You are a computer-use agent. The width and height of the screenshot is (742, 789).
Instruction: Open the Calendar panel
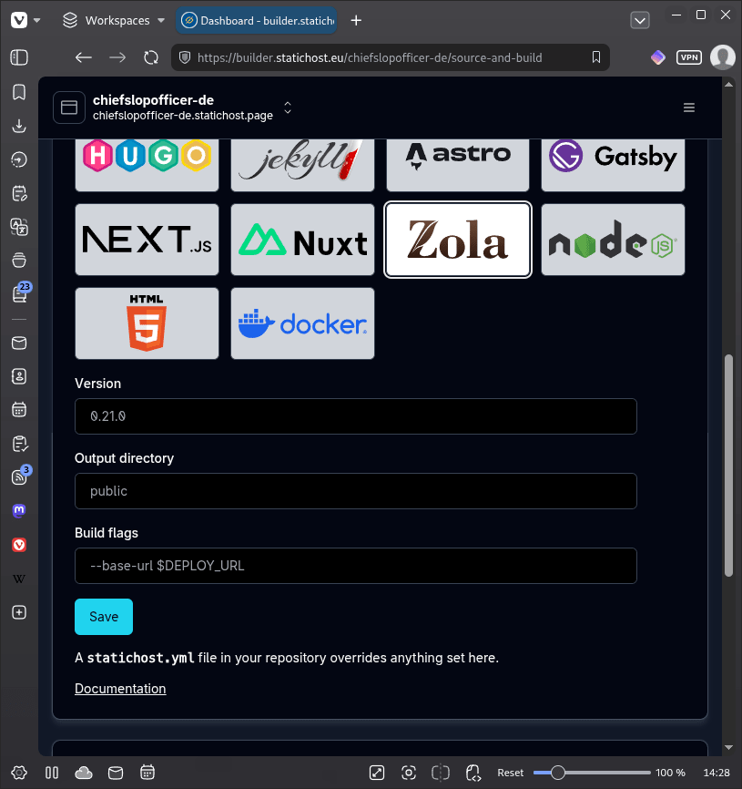pyautogui.click(x=19, y=410)
